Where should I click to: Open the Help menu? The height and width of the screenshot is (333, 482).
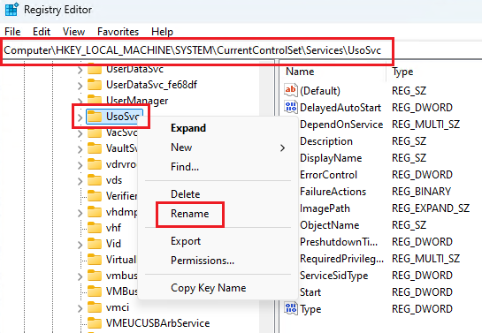tap(162, 32)
